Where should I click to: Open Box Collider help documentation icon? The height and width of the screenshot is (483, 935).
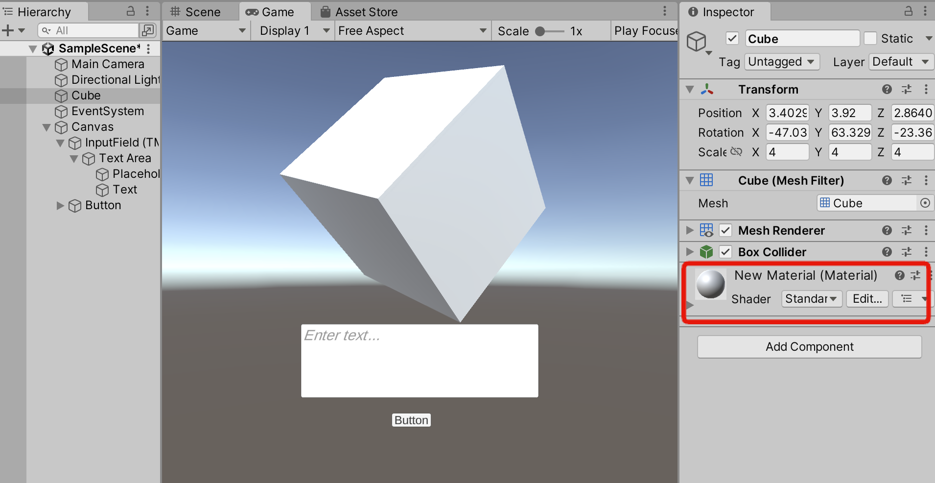(x=887, y=252)
